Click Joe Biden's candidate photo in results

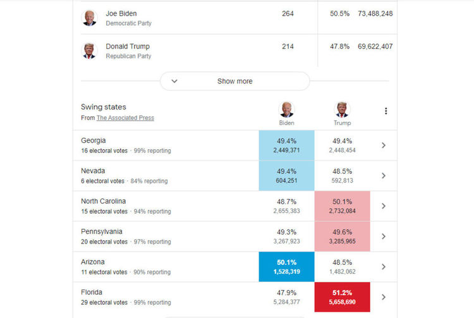[90, 18]
